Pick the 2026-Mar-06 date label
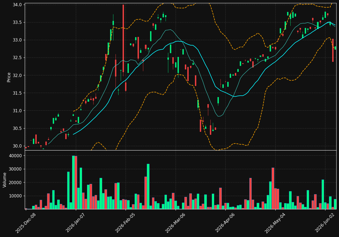 176,223
